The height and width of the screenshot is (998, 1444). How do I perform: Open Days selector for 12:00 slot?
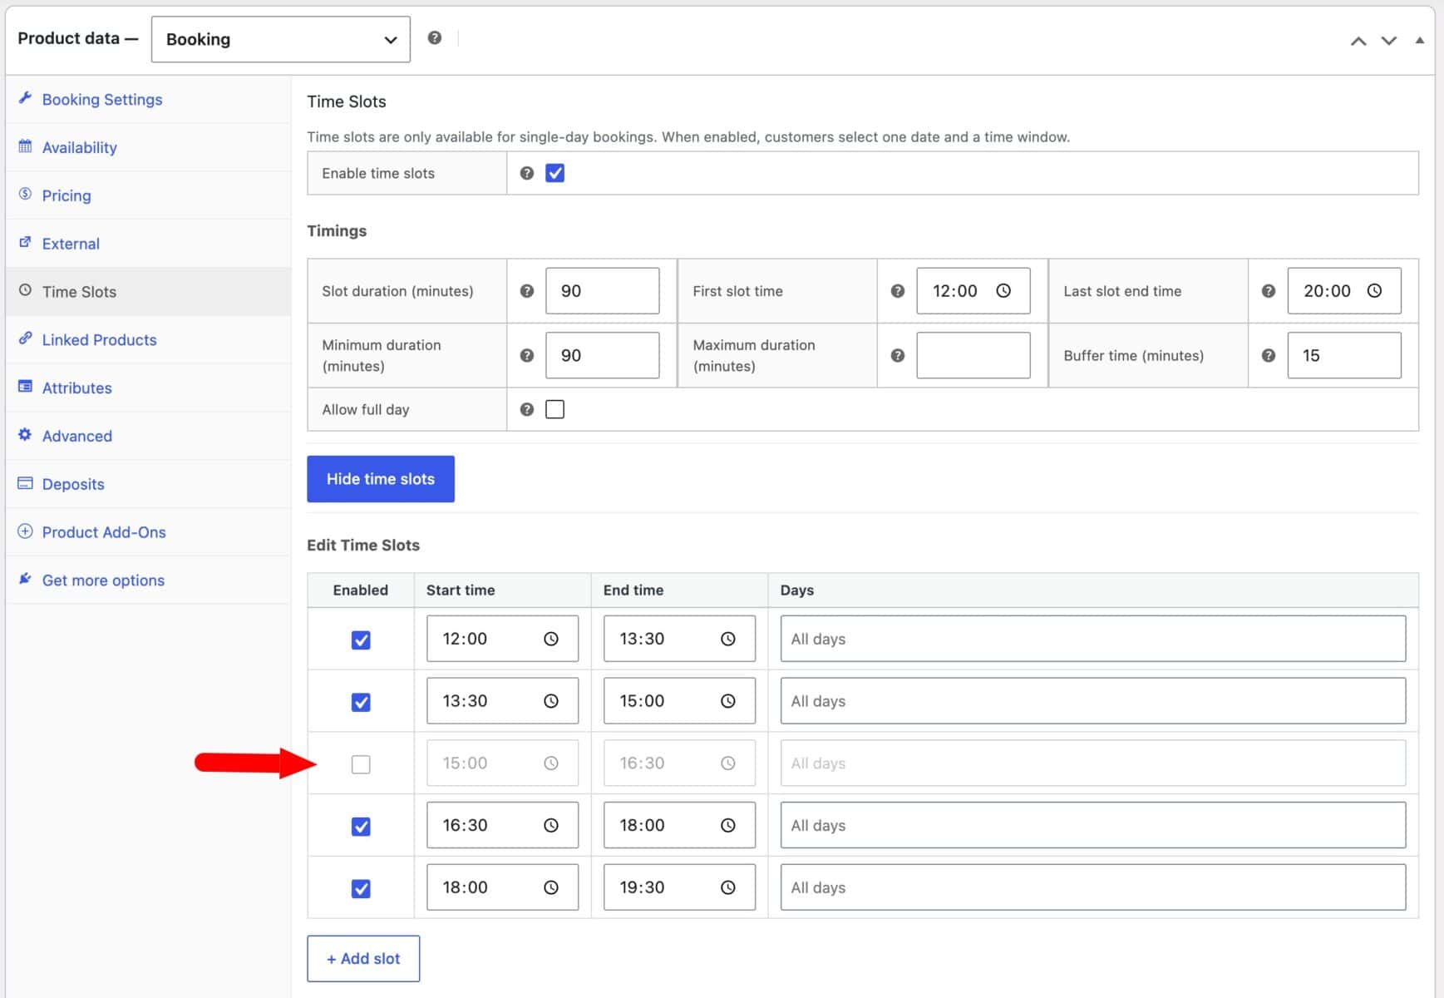coord(1093,639)
